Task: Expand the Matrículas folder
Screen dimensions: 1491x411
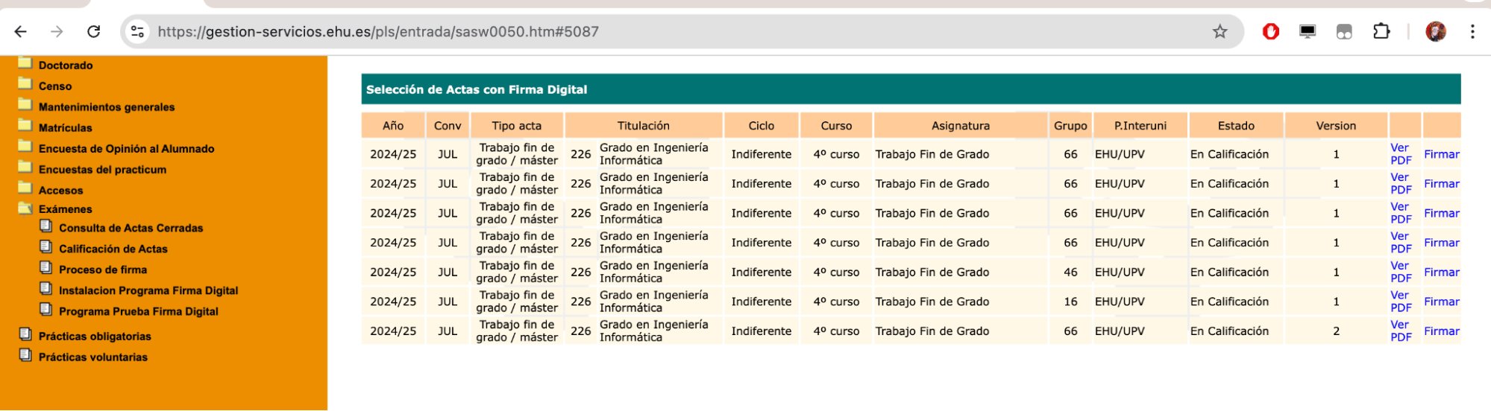Action: click(x=65, y=128)
